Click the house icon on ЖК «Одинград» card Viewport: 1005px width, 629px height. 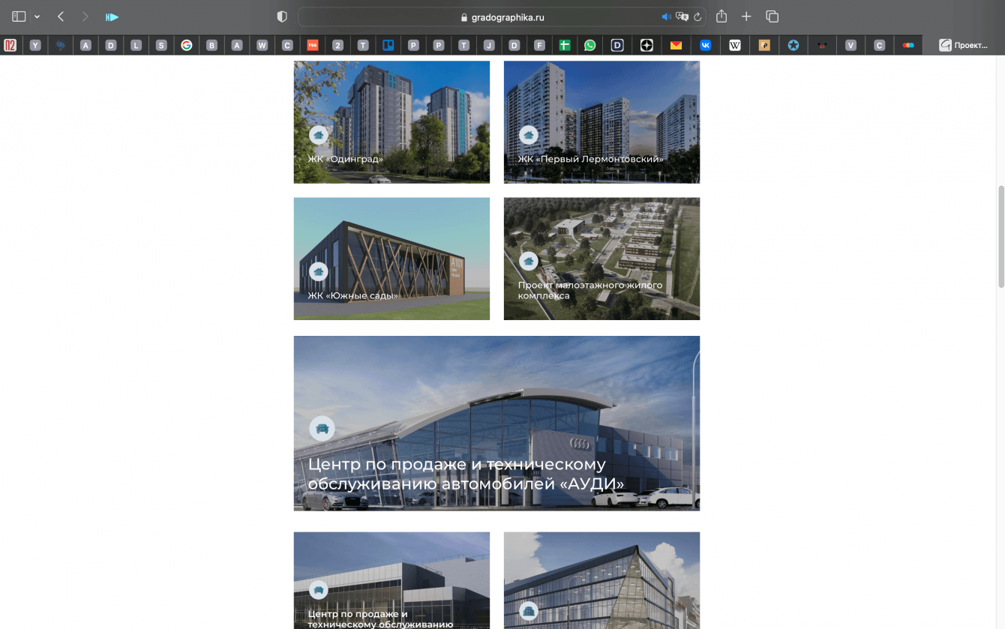pyautogui.click(x=319, y=135)
